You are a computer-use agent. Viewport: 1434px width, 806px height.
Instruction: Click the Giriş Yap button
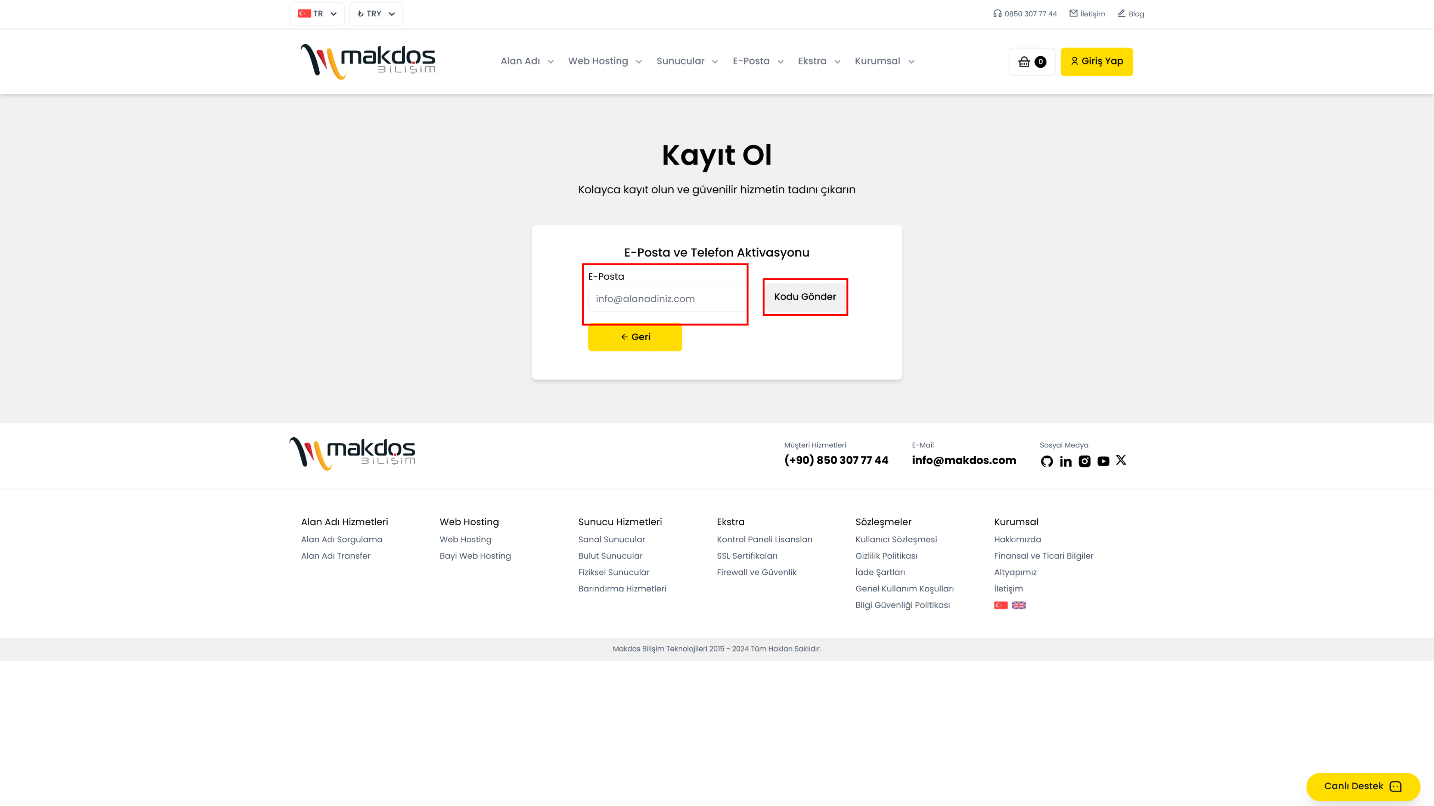[x=1097, y=62]
